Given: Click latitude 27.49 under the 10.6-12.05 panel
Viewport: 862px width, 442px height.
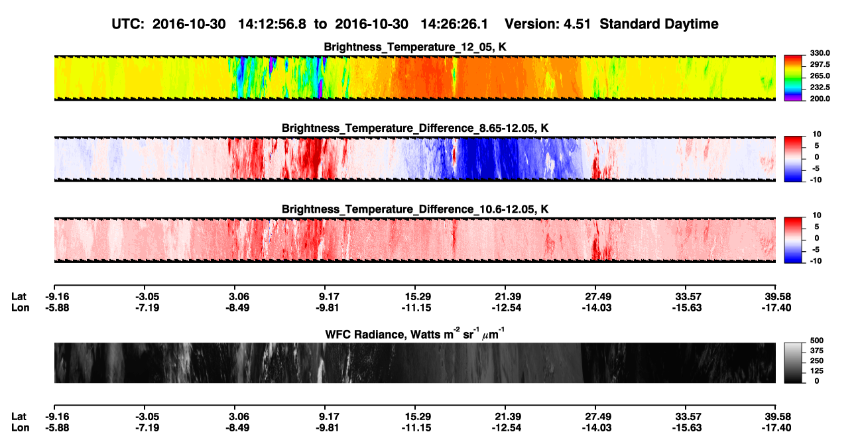Looking at the screenshot, I should pos(597,296).
